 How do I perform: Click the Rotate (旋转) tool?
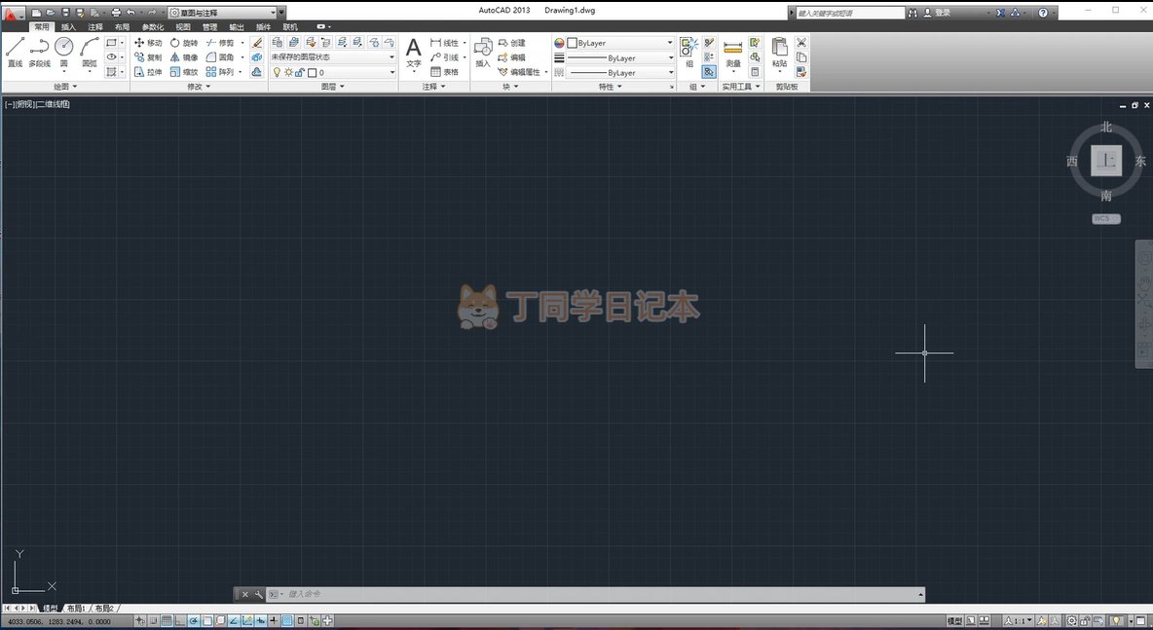click(184, 43)
